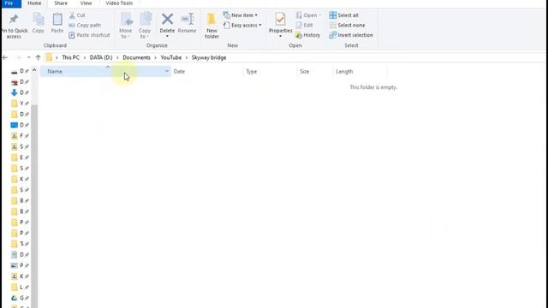Image resolution: width=548 pixels, height=308 pixels.
Task: Click the Paste clipboard icon
Action: tap(57, 19)
